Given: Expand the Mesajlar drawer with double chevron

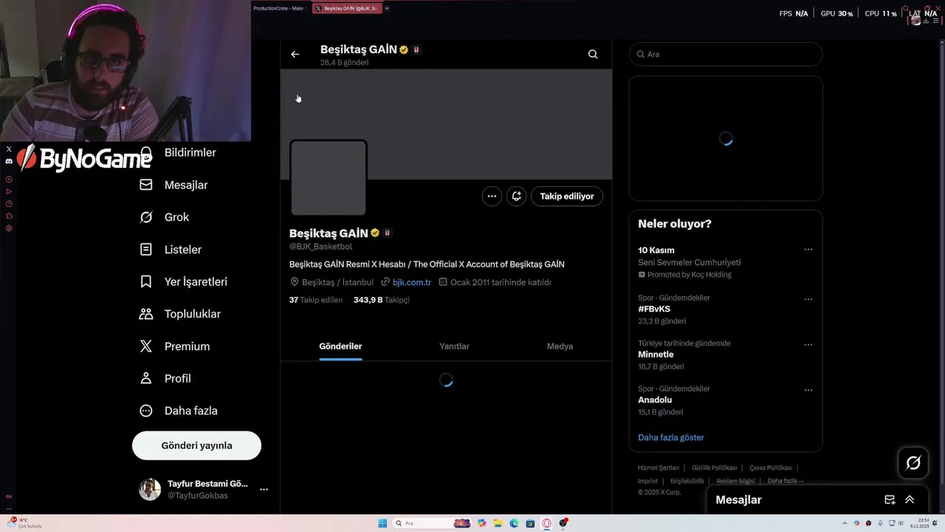Looking at the screenshot, I should click(910, 500).
